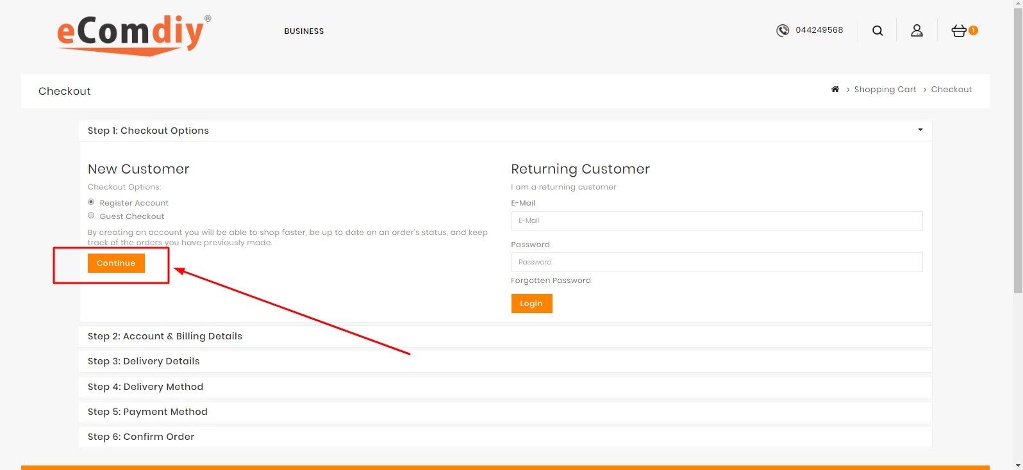Focus the E-Mail input field
1023x470 pixels.
(717, 221)
